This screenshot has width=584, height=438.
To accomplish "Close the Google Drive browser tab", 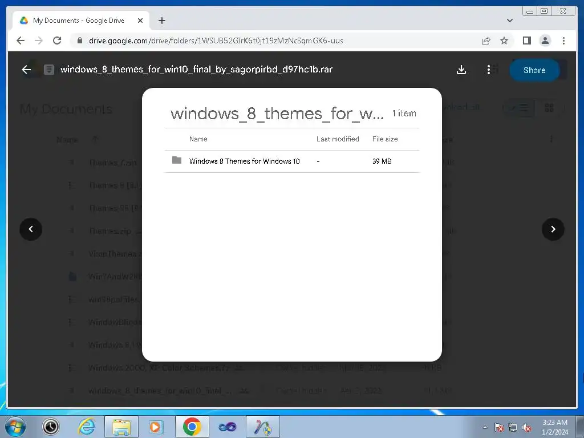I will coord(140,21).
